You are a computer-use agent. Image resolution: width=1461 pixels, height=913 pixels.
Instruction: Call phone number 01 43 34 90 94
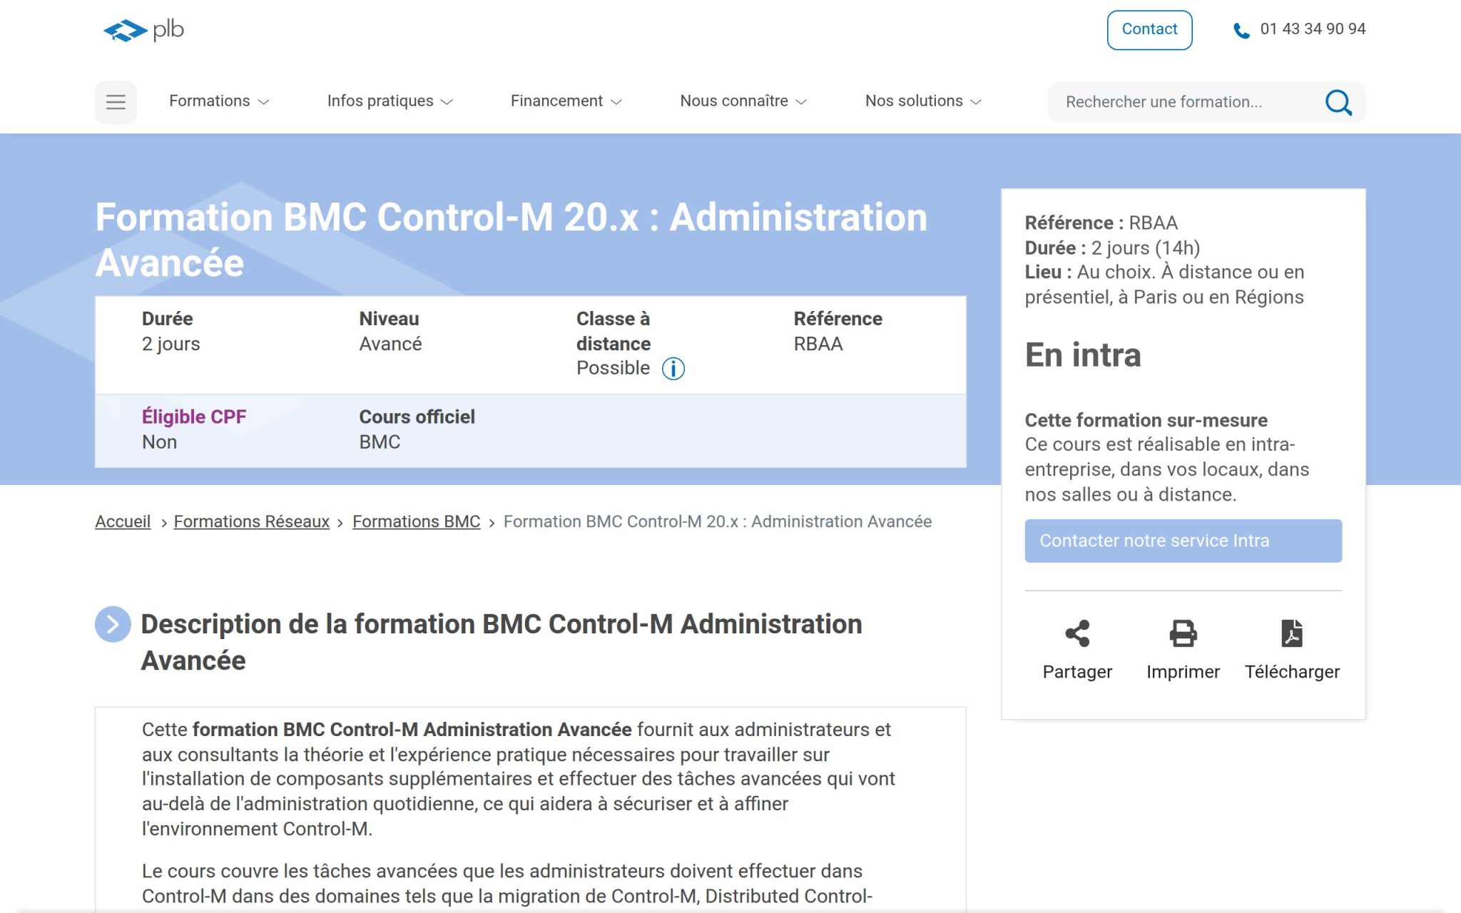click(x=1313, y=29)
